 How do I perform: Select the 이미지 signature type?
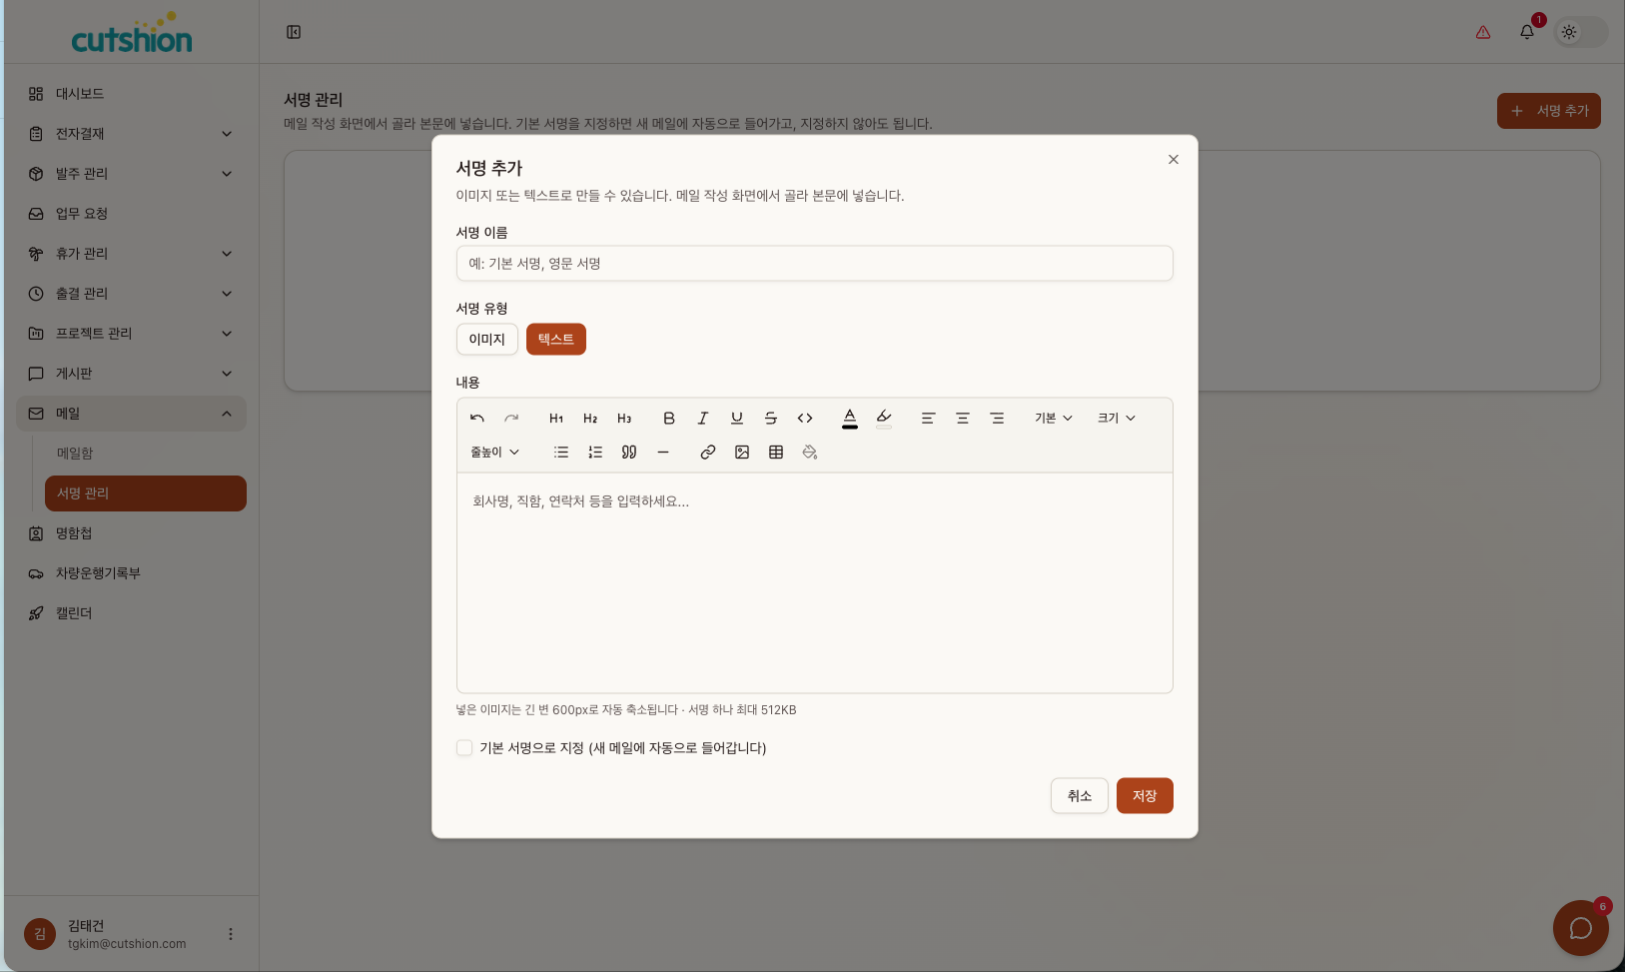point(487,340)
